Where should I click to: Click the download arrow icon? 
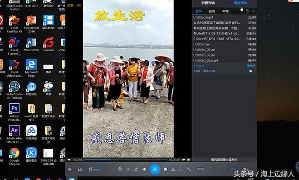coord(181,169)
